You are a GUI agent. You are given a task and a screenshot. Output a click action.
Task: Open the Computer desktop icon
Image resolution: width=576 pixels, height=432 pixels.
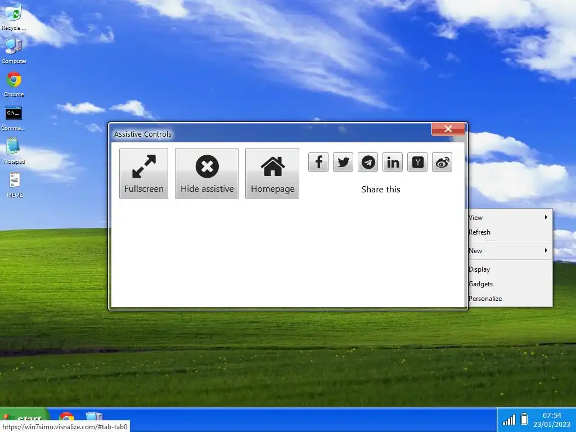13,51
